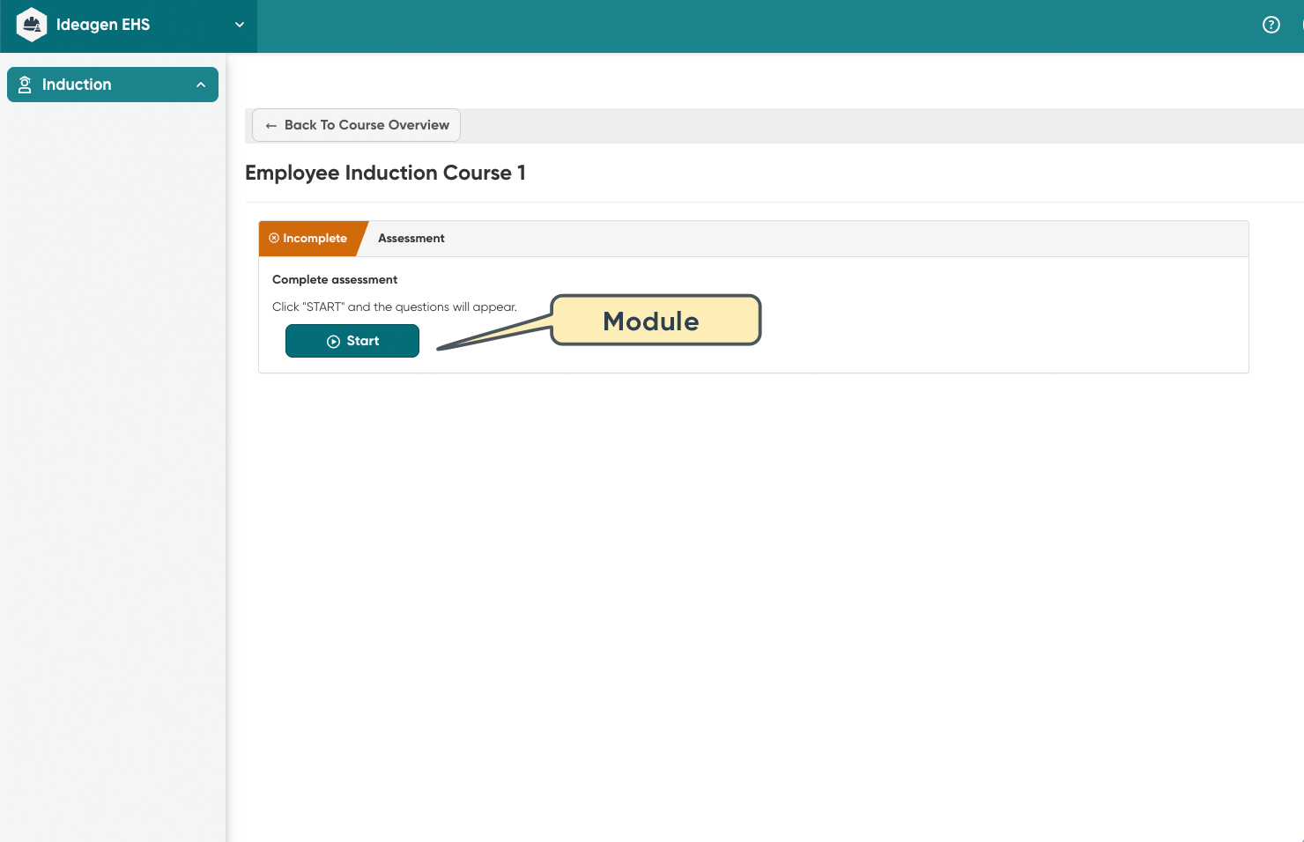
Task: Click the play icon inside the Start button
Action: [333, 341]
